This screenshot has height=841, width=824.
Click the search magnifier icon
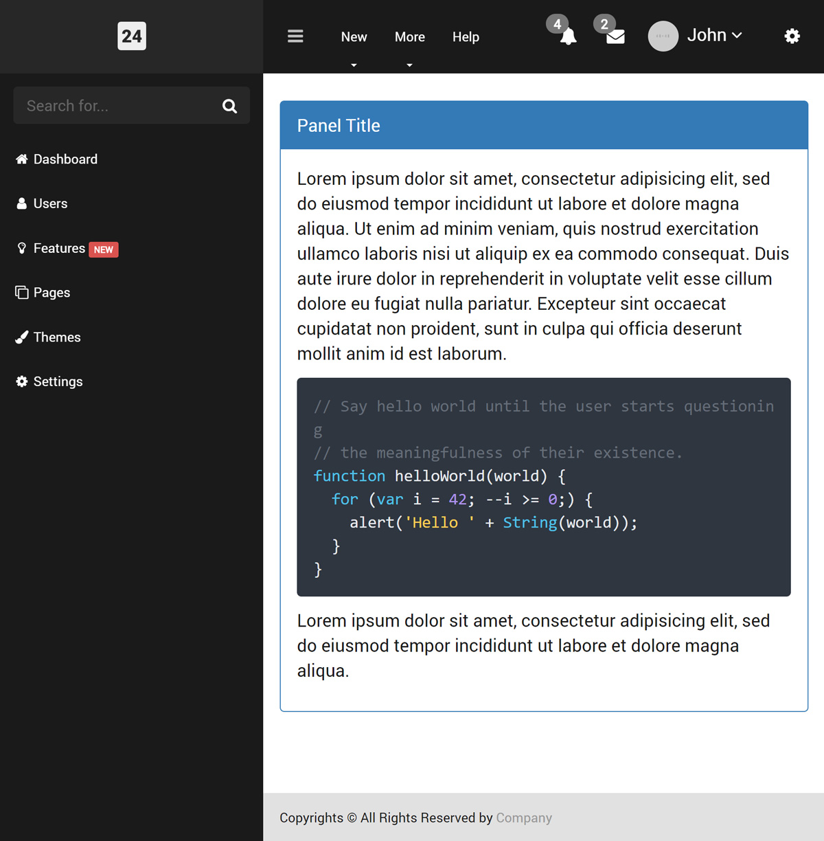click(230, 106)
